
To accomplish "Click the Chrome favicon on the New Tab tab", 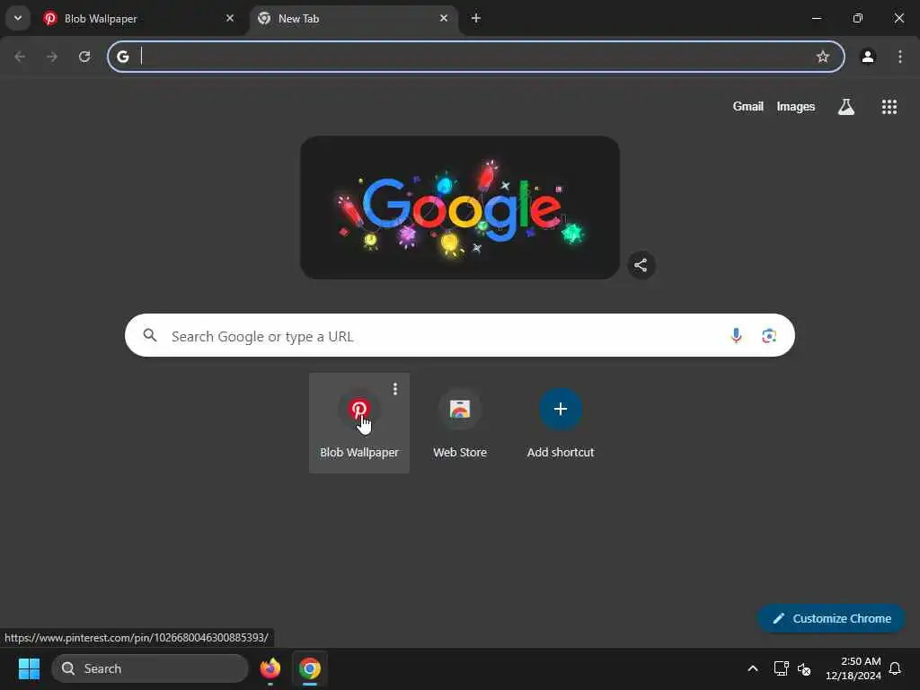I will tap(264, 18).
